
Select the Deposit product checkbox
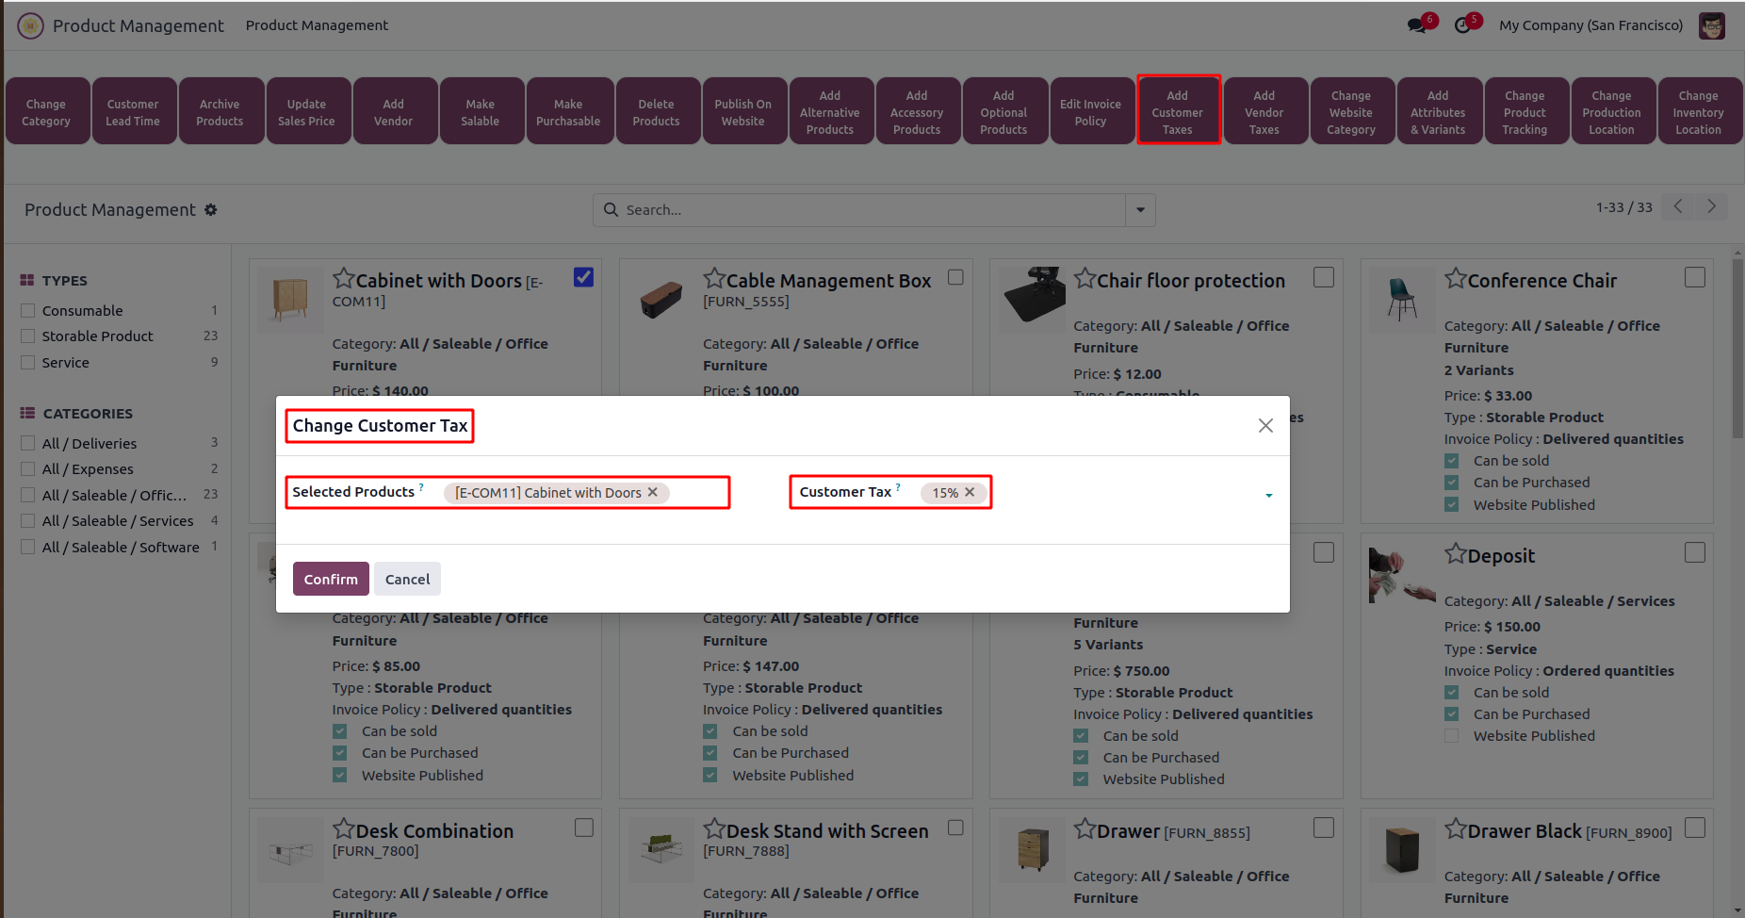(1695, 552)
